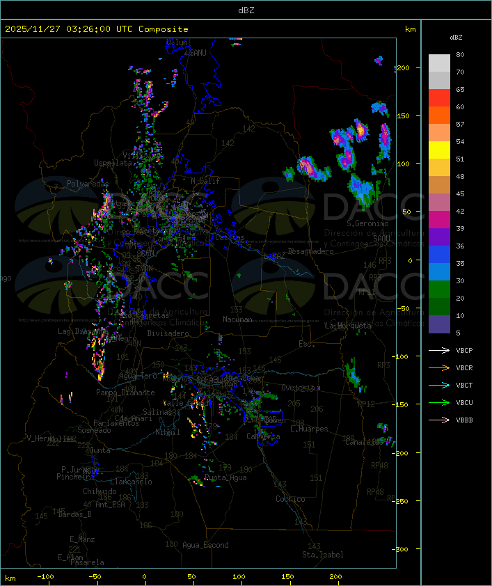Screen dimensions: 492x586
Task: Click the VBCR legend label
Action: point(464,367)
